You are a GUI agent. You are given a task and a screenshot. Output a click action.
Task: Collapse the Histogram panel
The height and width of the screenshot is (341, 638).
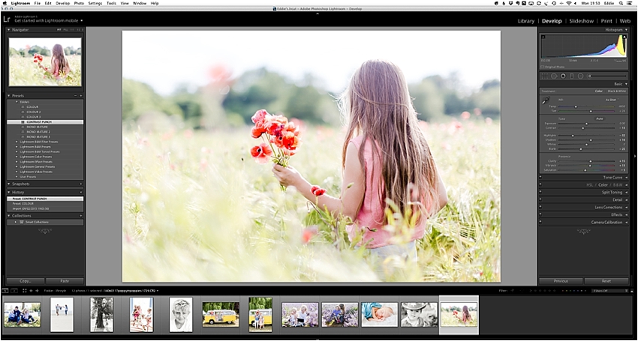(x=626, y=30)
